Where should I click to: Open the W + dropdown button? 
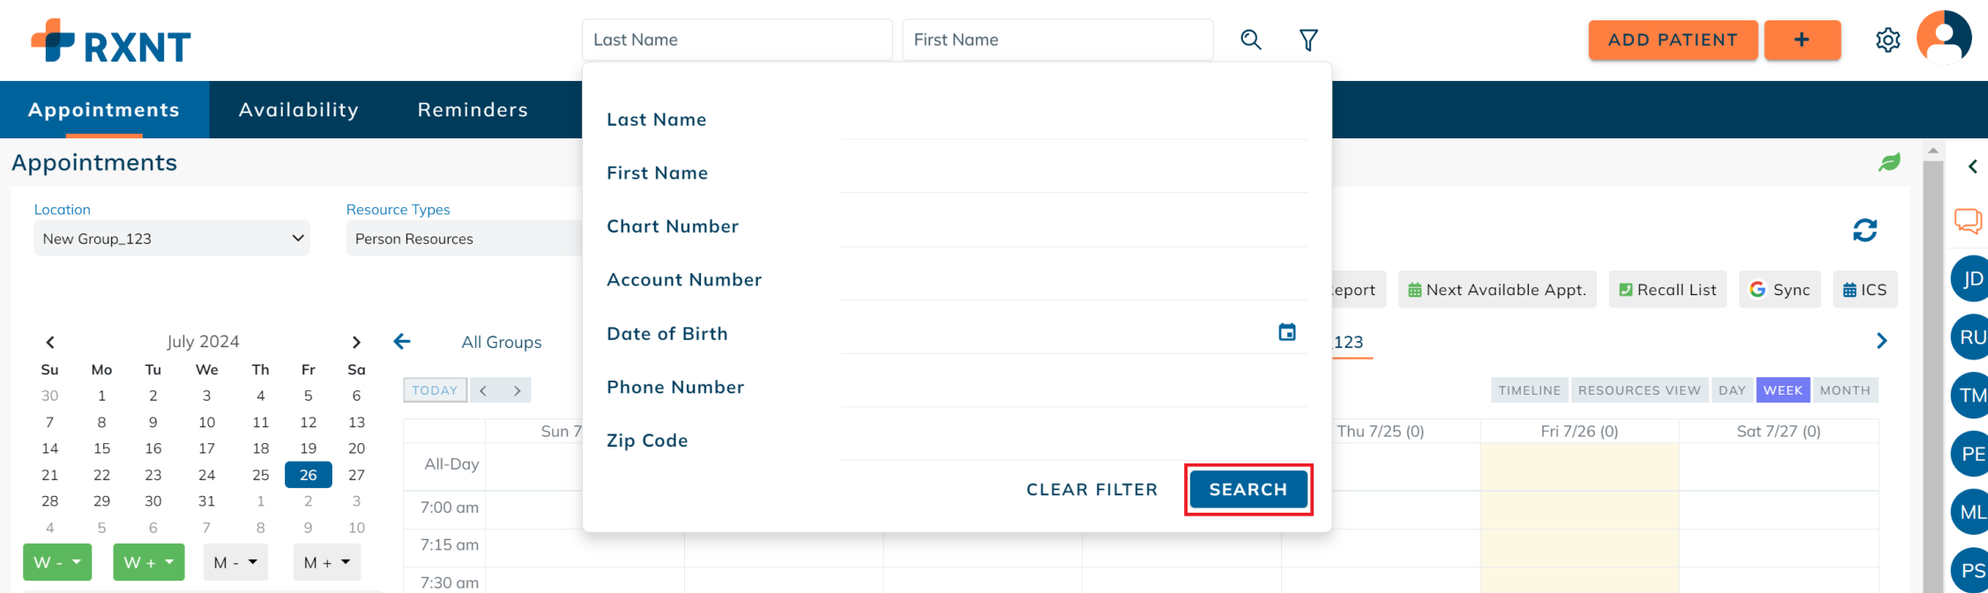click(149, 562)
